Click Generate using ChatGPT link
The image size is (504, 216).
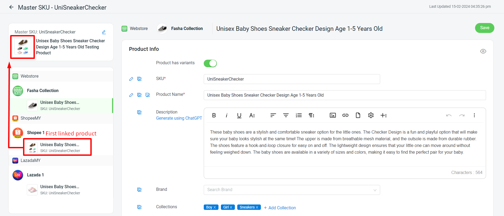click(179, 118)
